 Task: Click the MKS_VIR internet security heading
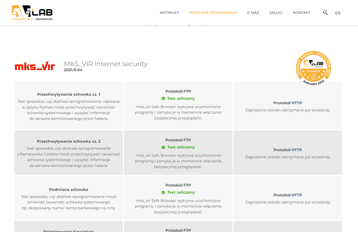point(105,64)
